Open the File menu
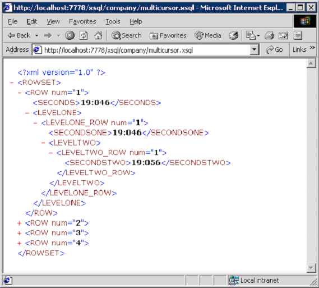319x288 pixels. click(12, 21)
